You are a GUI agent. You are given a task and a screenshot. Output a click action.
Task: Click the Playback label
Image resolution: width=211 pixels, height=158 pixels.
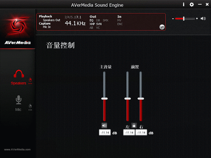(x=45, y=16)
